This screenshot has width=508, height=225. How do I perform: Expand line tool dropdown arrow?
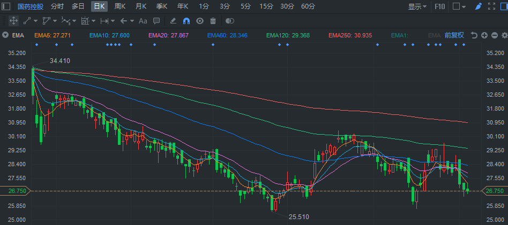point(36,21)
